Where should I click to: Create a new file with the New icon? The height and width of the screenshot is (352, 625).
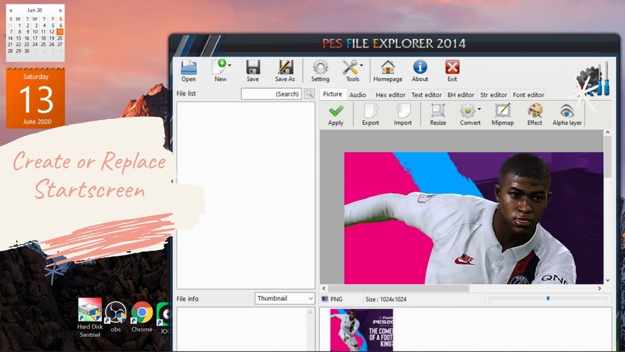220,71
